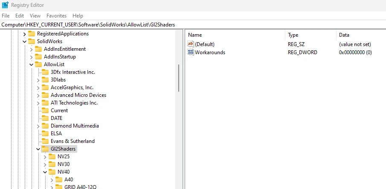Viewport: 386px width, 189px height.
Task: Open the Edit menu
Action: click(x=20, y=15)
